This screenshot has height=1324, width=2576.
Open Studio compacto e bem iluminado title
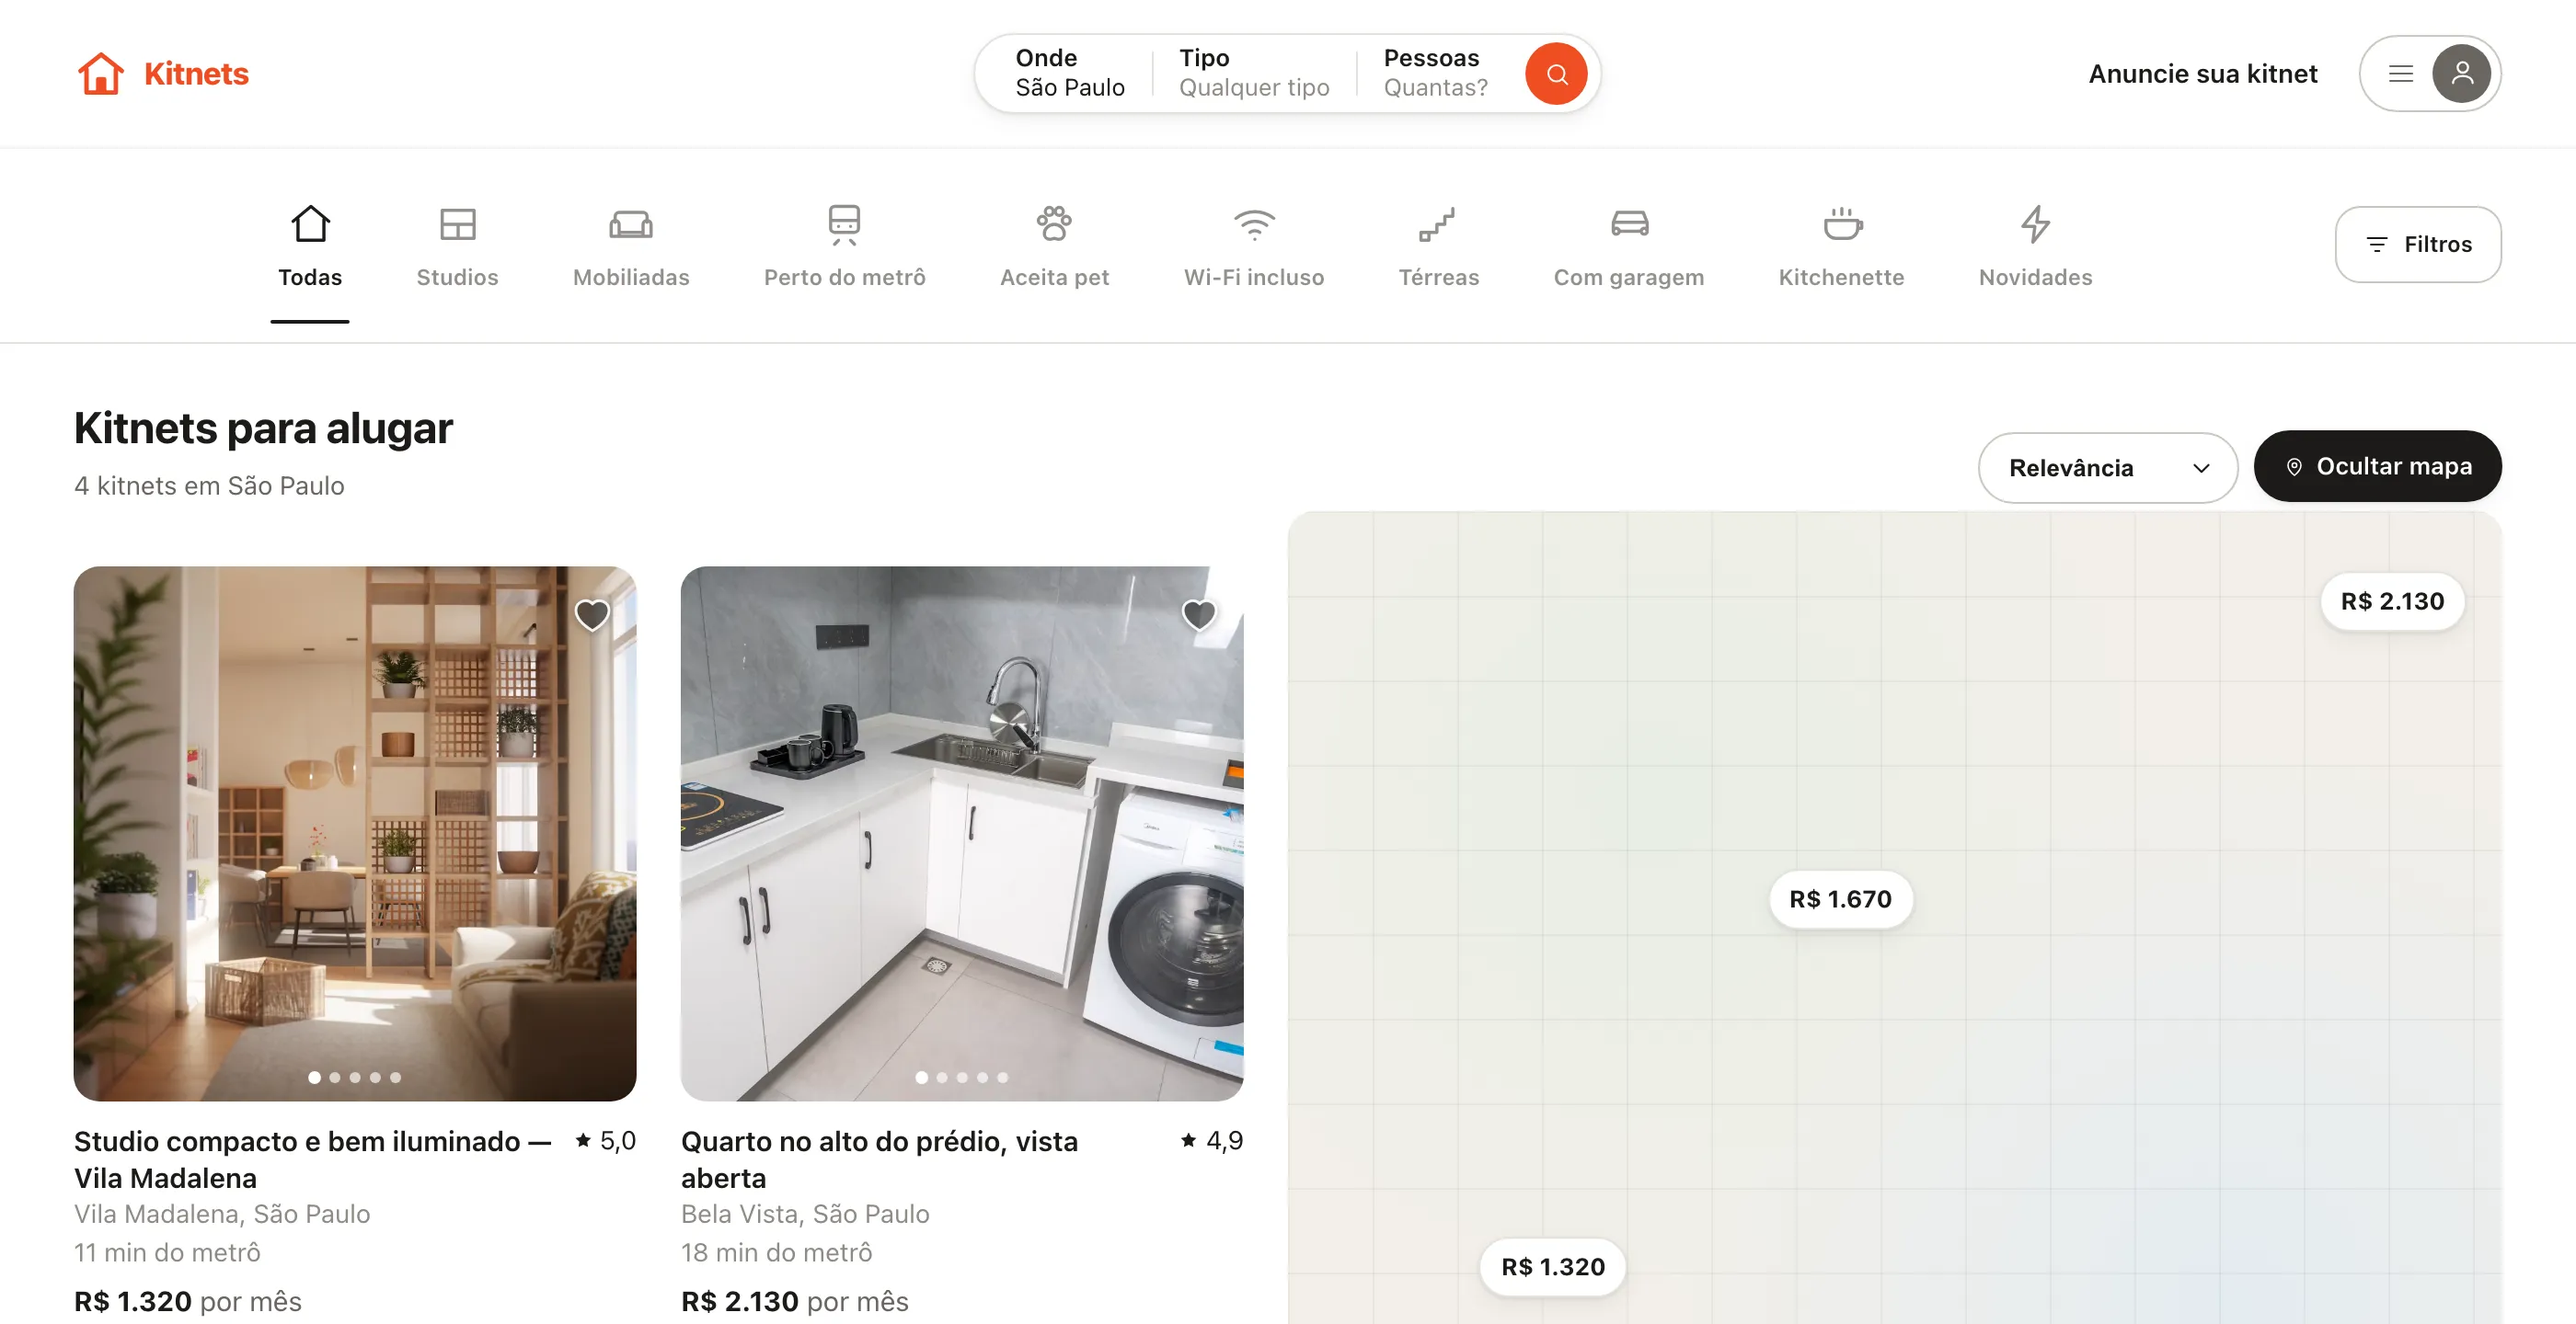tap(312, 1159)
